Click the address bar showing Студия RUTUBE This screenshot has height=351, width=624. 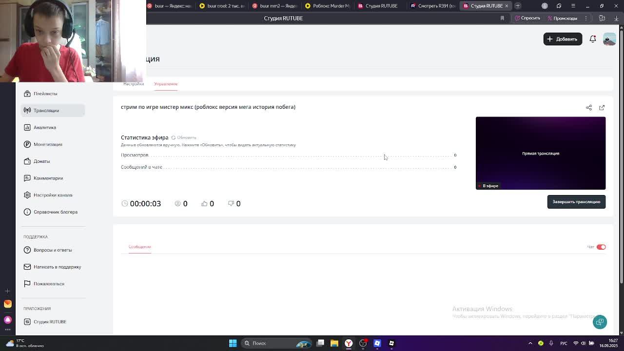point(283,18)
